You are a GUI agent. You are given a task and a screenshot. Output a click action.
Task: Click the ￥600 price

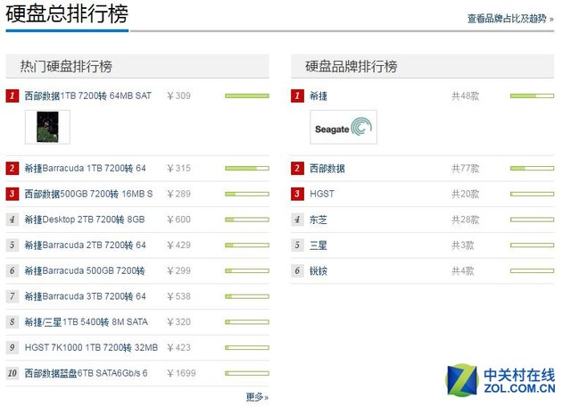[178, 220]
